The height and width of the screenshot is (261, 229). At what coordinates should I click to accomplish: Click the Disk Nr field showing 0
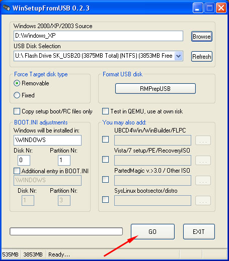click(24, 160)
